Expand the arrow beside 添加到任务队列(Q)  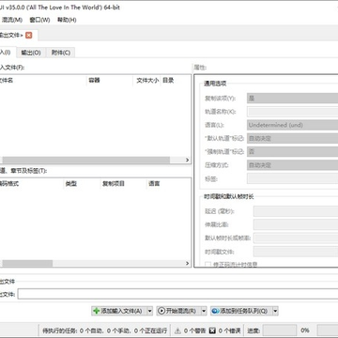[275, 311]
